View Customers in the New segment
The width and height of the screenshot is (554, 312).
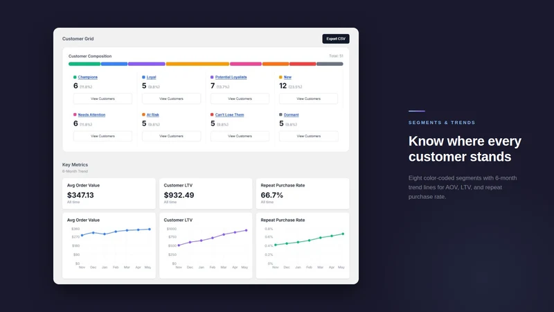[x=308, y=98]
